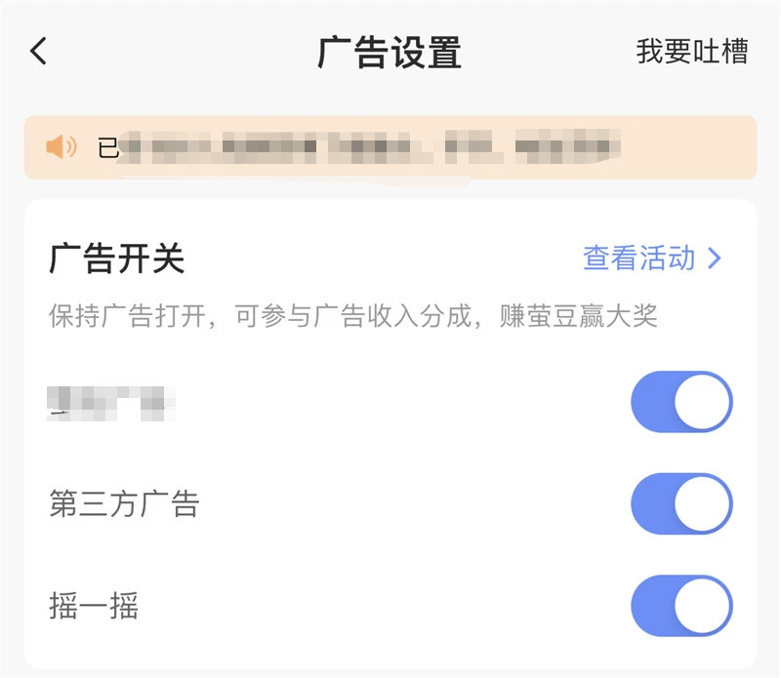The height and width of the screenshot is (678, 781).
Task: Toggle the switch above 第三方广告
Action: (681, 402)
